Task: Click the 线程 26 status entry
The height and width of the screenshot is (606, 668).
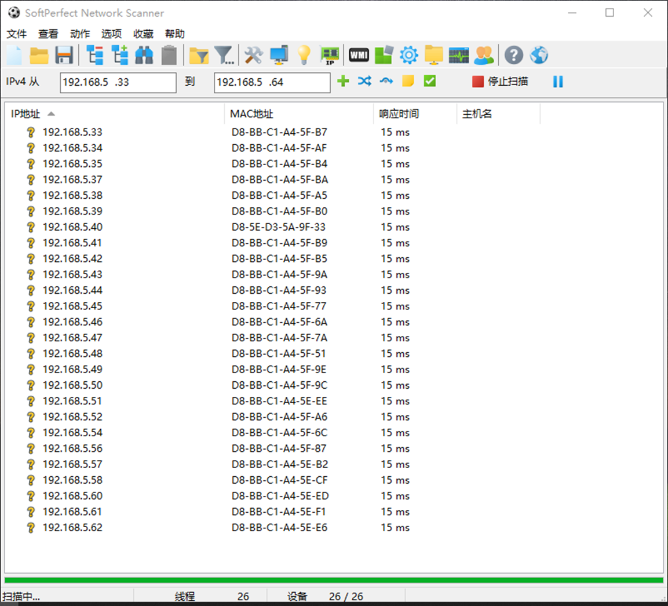Action: 211,597
